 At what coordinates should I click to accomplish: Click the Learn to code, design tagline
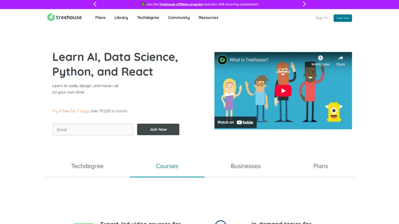click(85, 89)
